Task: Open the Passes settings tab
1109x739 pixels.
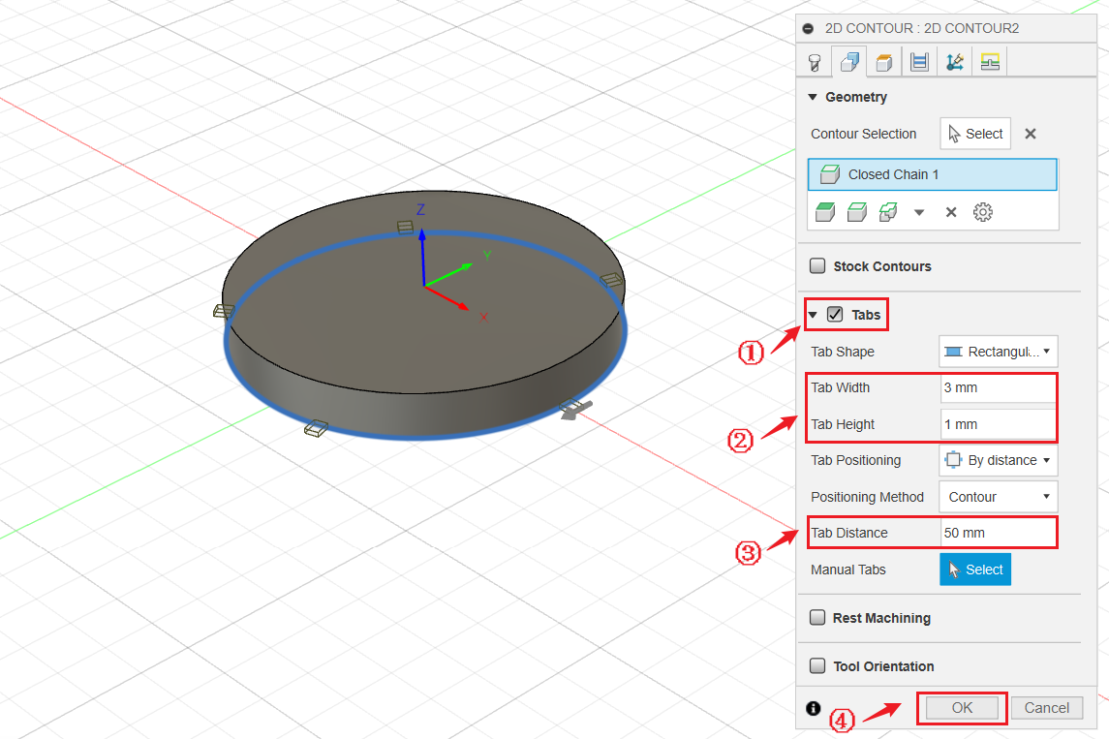Action: [918, 61]
